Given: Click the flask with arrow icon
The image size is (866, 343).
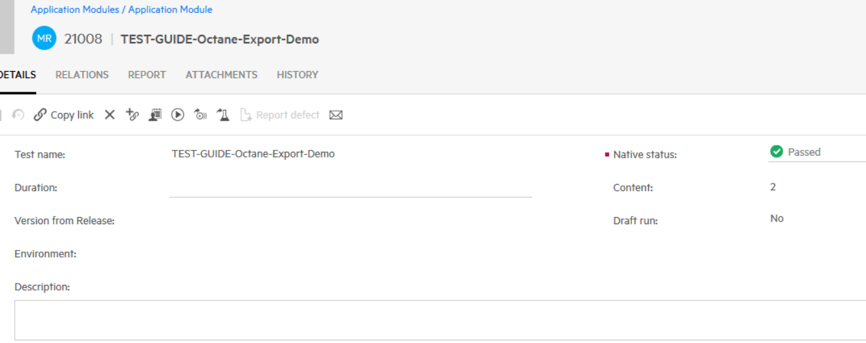Looking at the screenshot, I should pyautogui.click(x=223, y=115).
